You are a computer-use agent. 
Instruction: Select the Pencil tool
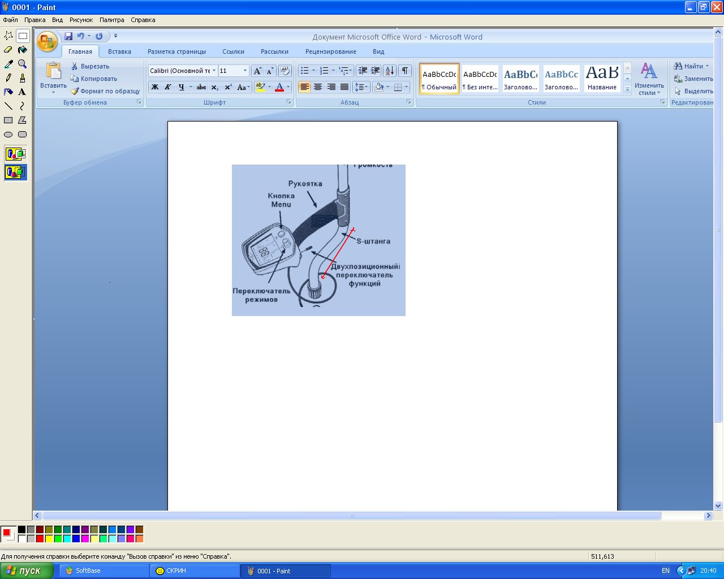[x=8, y=78]
